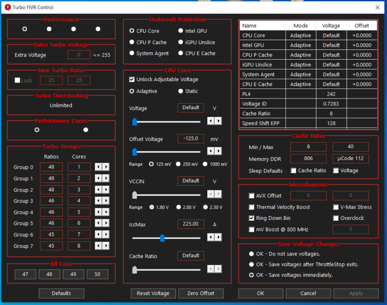Click the Zero Offset button
This screenshot has height=305, width=387.
(x=201, y=293)
